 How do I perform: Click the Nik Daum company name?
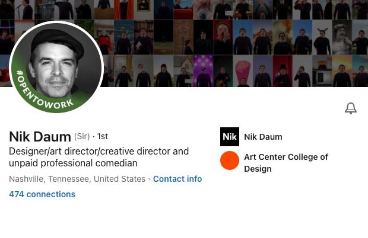click(263, 137)
